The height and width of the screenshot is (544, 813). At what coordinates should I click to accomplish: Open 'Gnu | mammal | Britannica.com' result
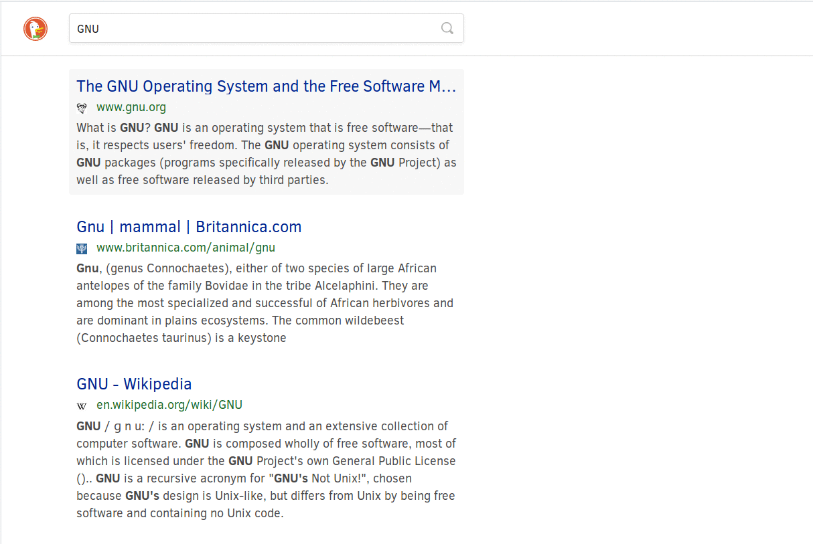click(x=189, y=227)
